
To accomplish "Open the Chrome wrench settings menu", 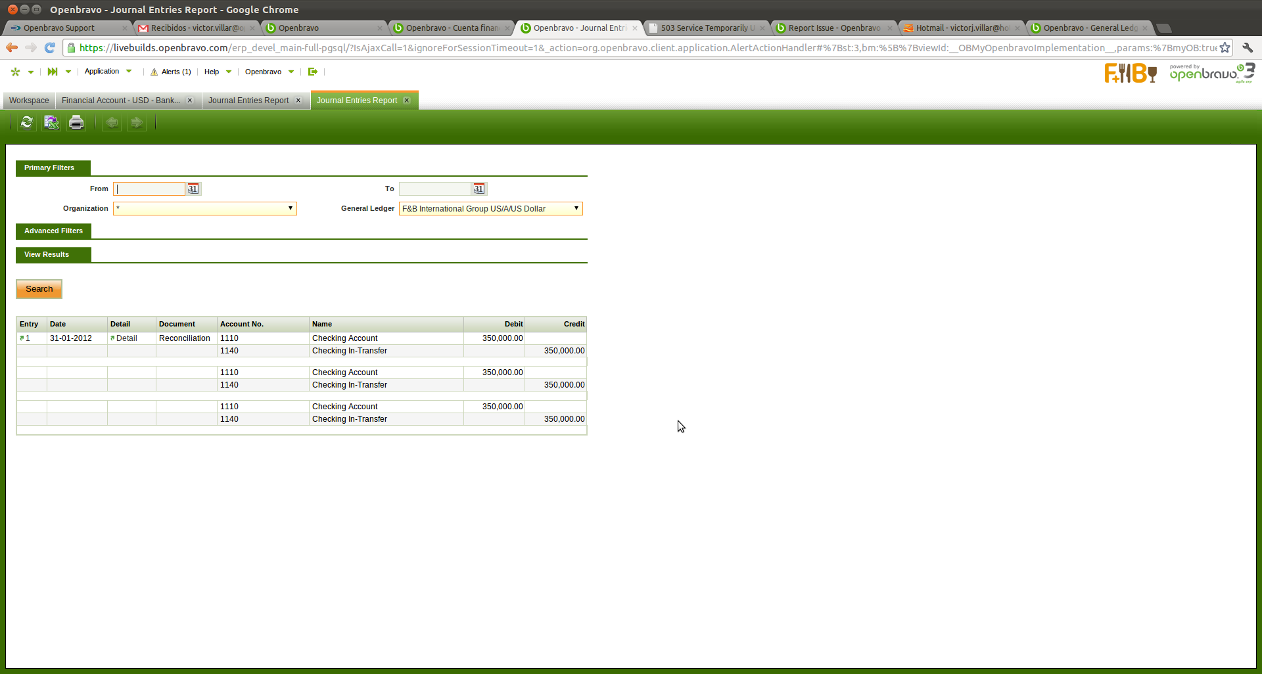I will tap(1248, 47).
